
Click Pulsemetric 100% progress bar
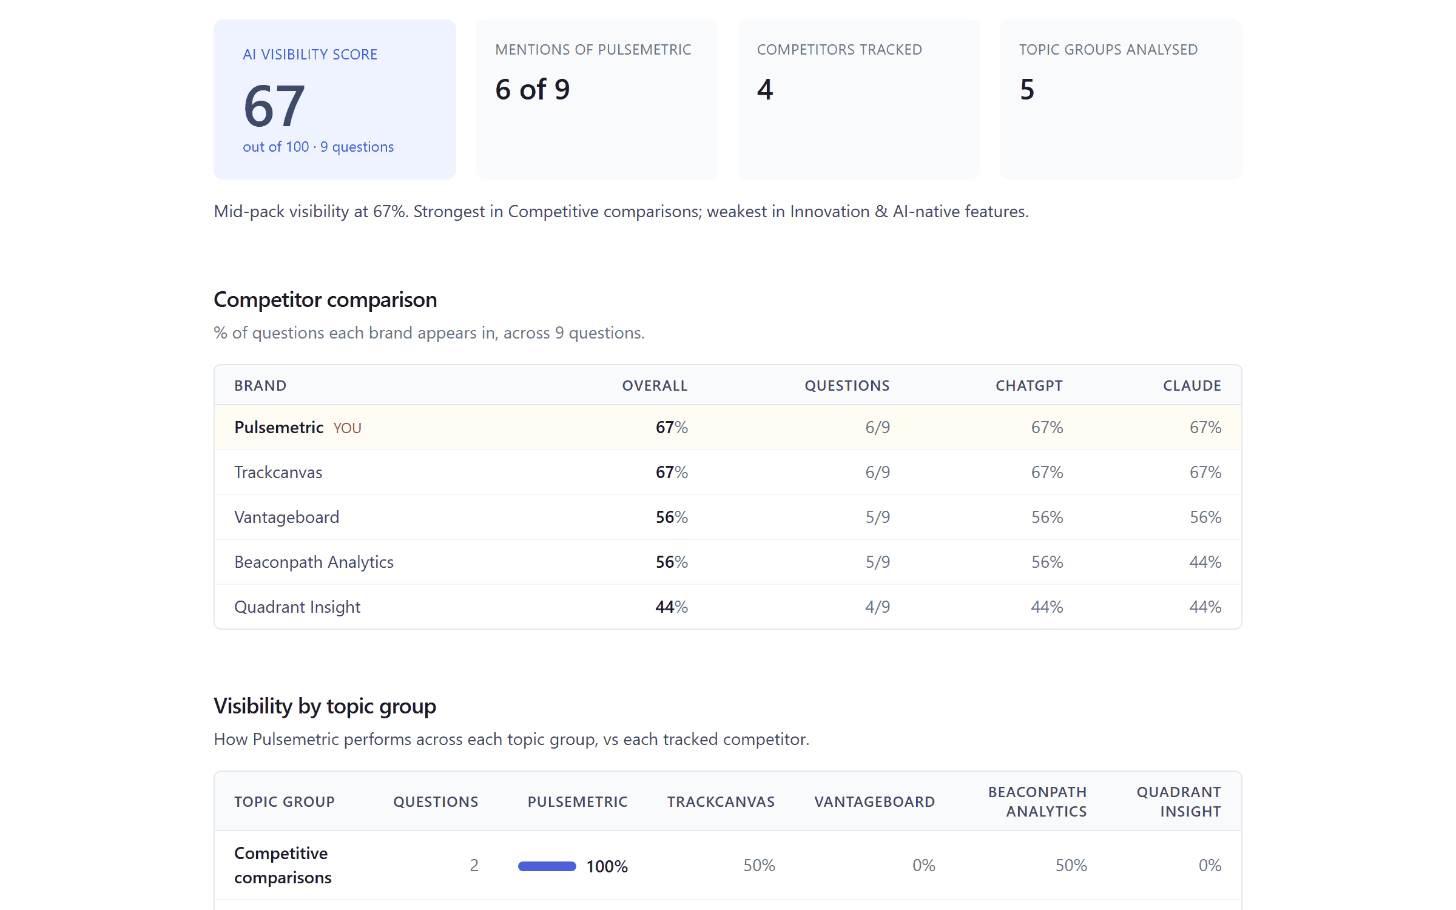pyautogui.click(x=547, y=866)
